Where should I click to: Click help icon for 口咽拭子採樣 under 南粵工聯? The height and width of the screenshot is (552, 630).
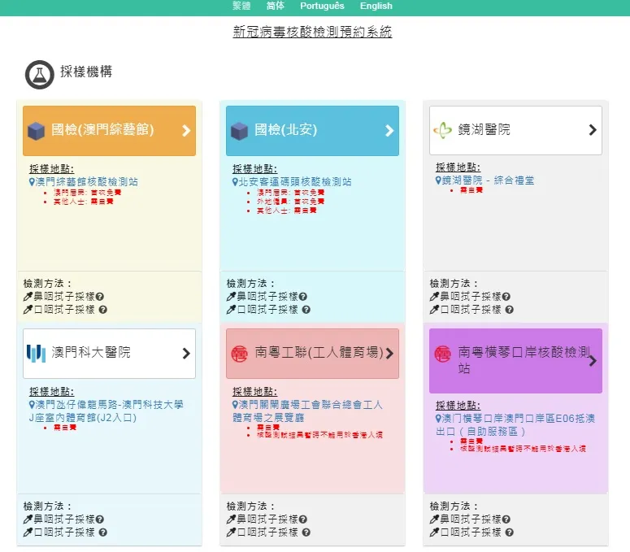306,532
